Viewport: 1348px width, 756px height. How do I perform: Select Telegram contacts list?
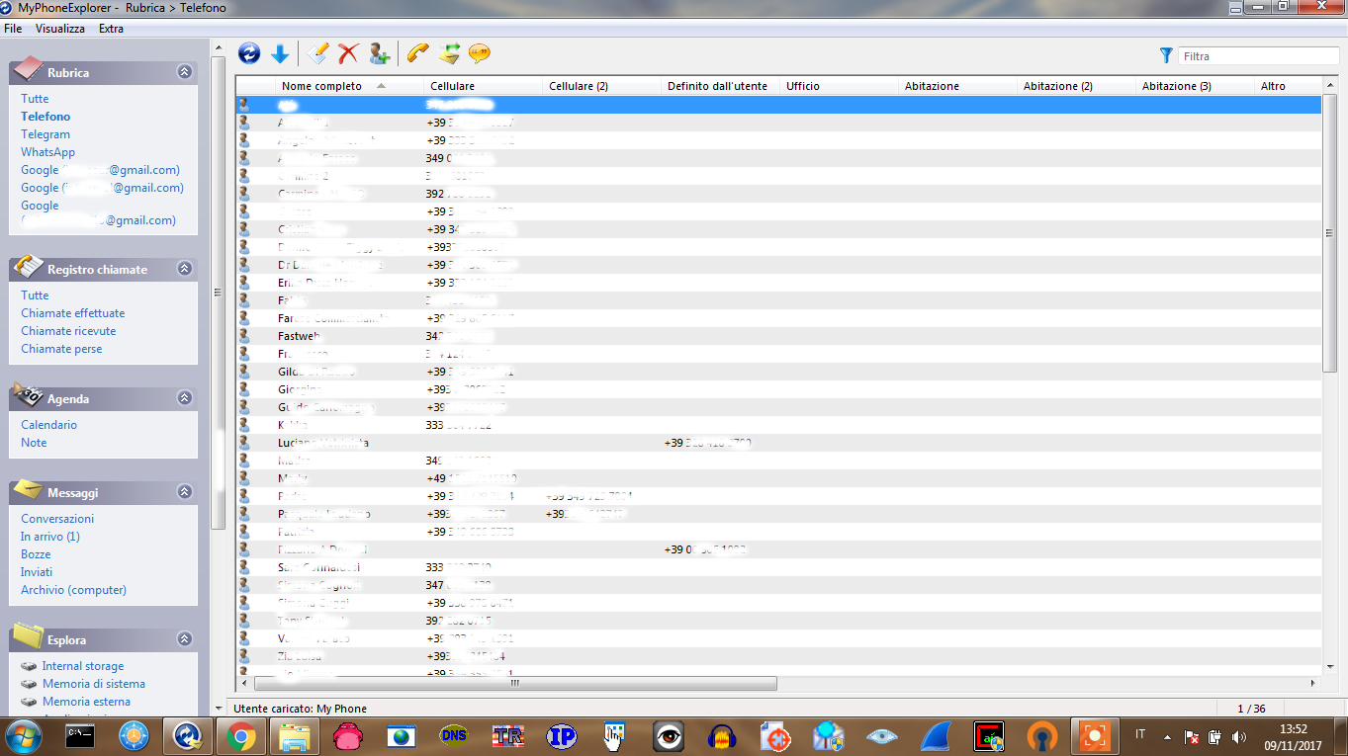click(x=45, y=134)
